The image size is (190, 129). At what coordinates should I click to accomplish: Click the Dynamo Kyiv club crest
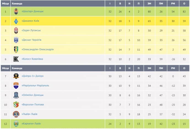tap(16, 21)
